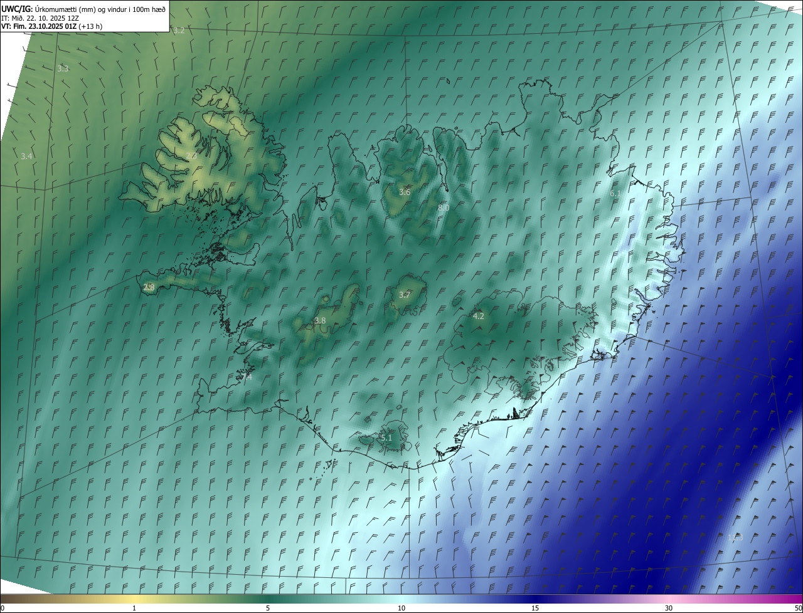
Task: Click the 30 tick label on the legend
Action: [x=669, y=608]
